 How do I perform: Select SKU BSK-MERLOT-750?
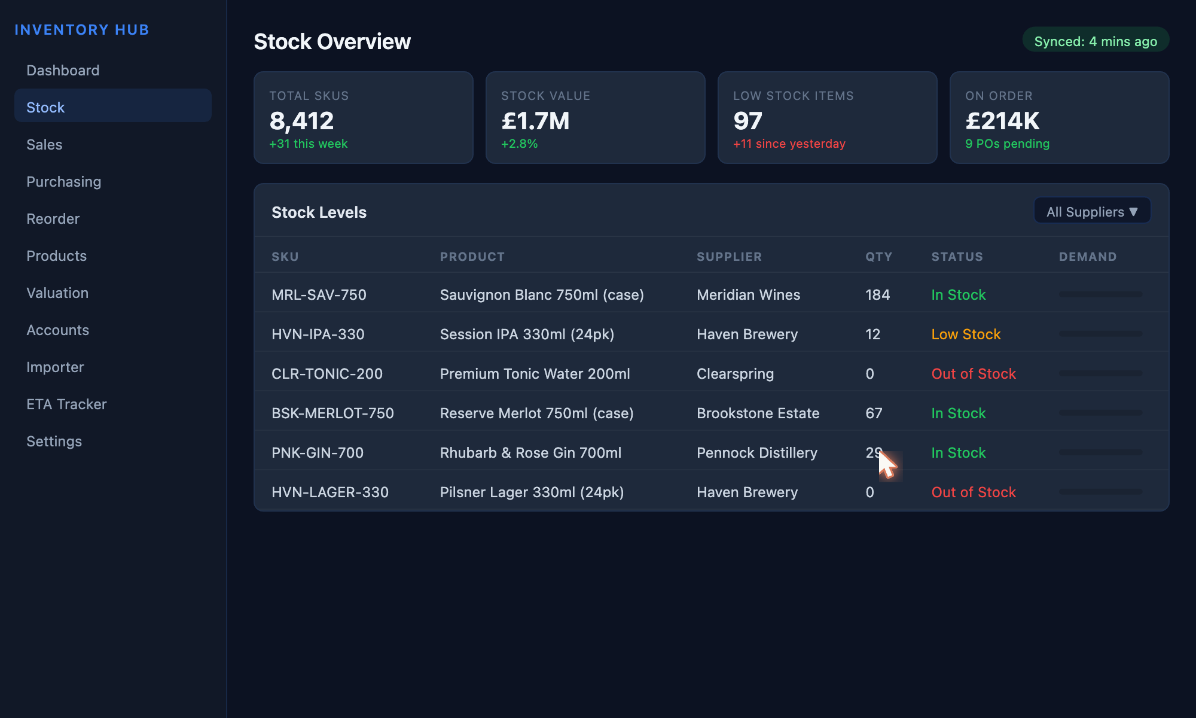(x=332, y=413)
